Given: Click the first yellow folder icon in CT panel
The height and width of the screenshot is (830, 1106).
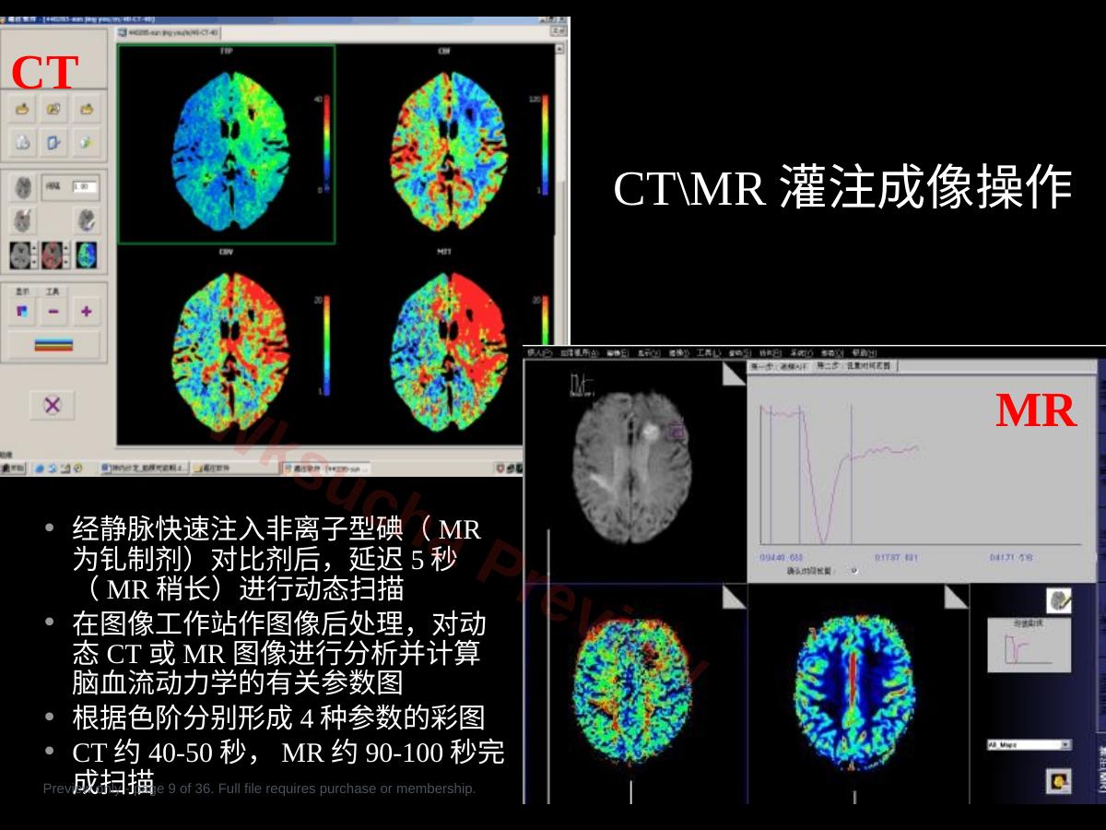Looking at the screenshot, I should tap(24, 110).
